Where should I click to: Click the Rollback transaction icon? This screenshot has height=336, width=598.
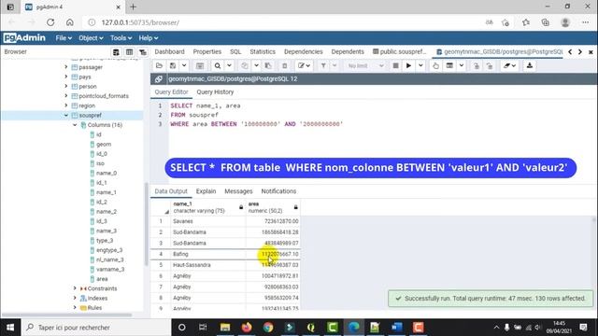click(x=490, y=66)
